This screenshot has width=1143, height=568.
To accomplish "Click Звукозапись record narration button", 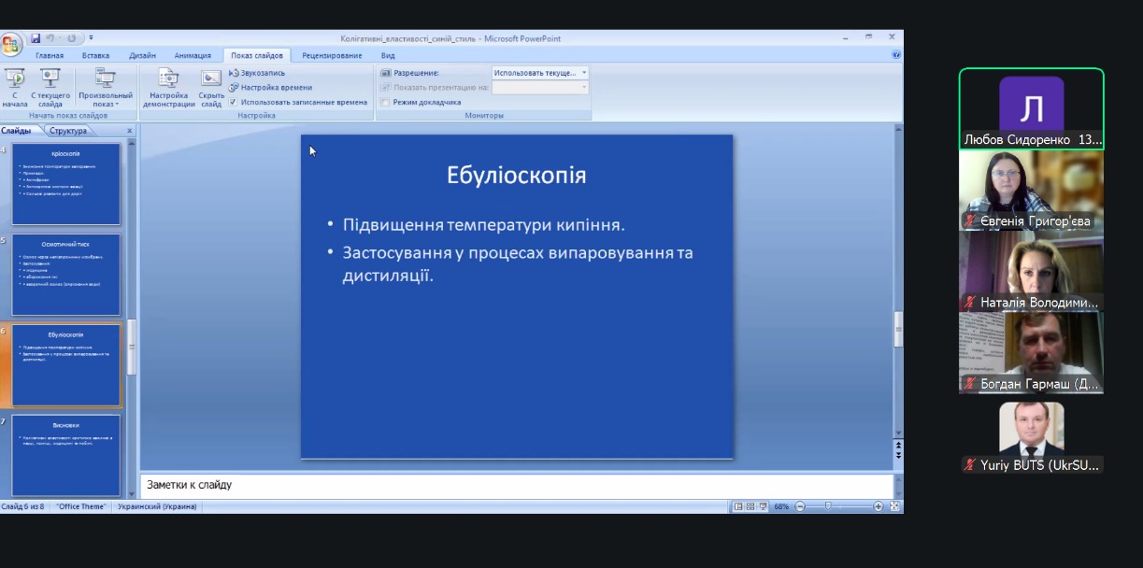I will coord(257,73).
